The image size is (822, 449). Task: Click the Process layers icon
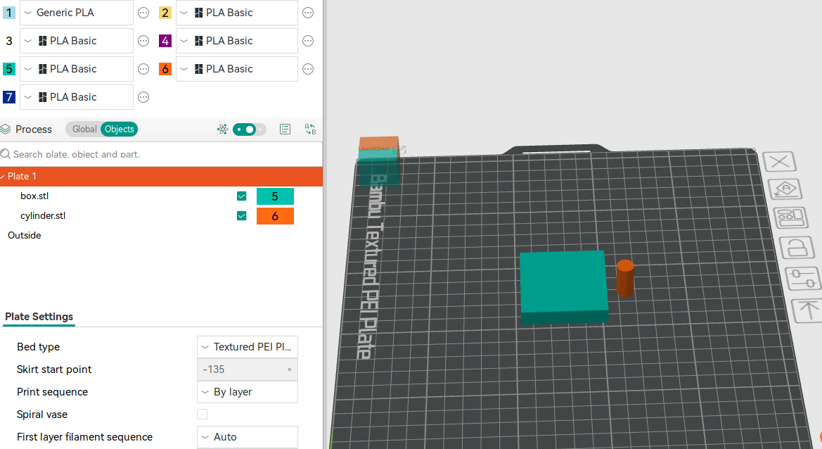5,129
